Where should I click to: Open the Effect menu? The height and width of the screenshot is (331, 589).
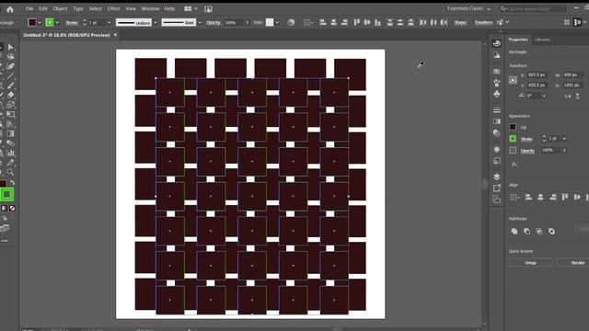click(x=113, y=8)
